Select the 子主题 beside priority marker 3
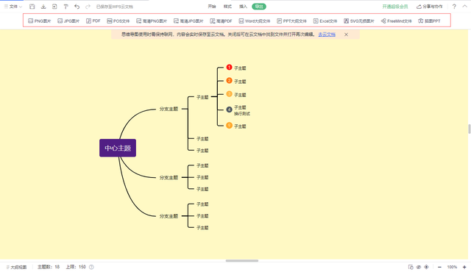The width and height of the screenshot is (471, 272). point(240,95)
